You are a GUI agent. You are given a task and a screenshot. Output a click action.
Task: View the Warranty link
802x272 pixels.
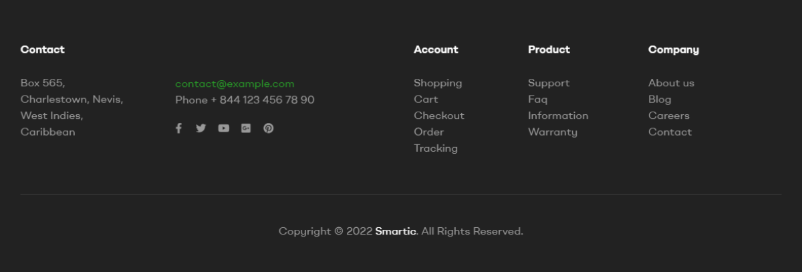[x=553, y=132]
